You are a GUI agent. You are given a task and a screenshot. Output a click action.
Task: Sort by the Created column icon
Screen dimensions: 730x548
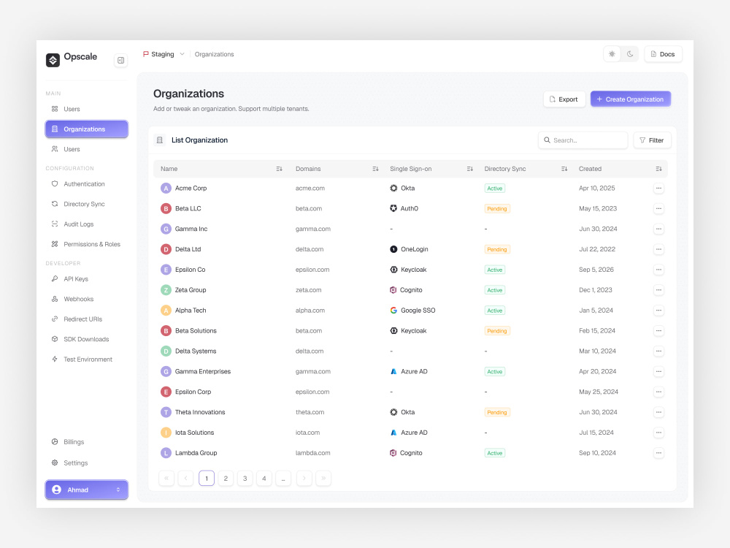[658, 169]
